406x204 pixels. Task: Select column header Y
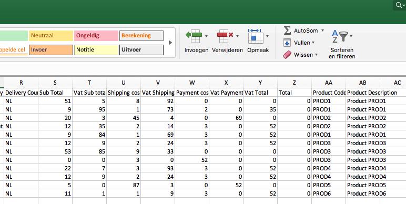260,83
